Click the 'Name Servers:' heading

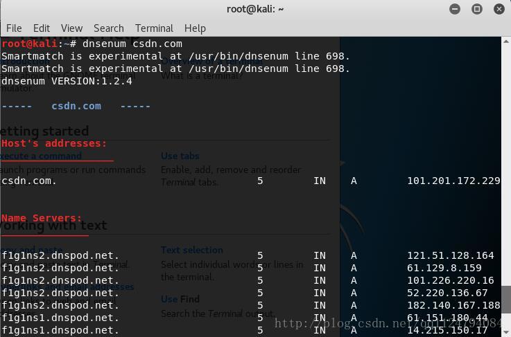pos(42,218)
